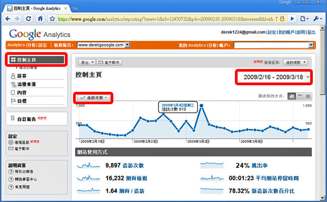Reload the page with the refresh icon

[x=28, y=18]
